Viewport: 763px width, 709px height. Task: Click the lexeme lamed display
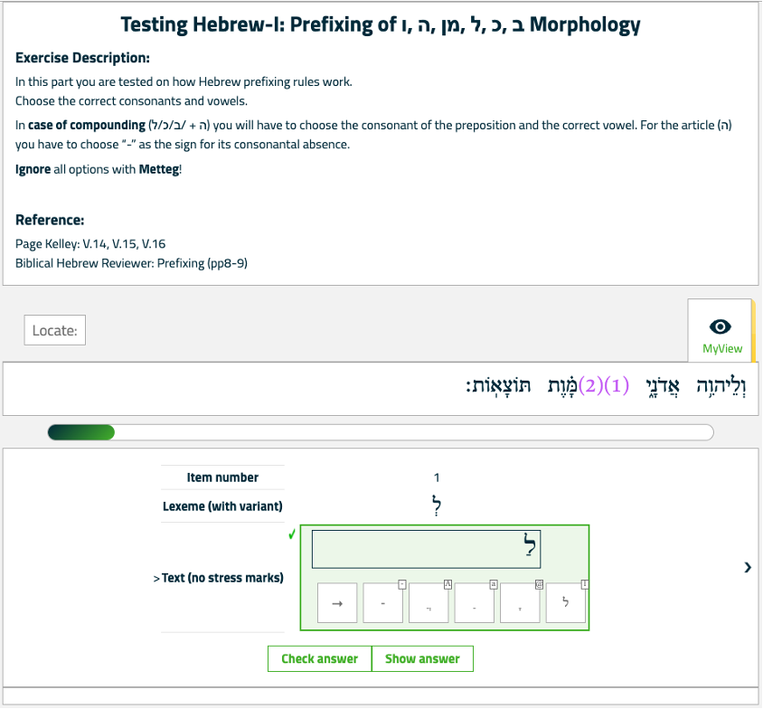(x=437, y=506)
